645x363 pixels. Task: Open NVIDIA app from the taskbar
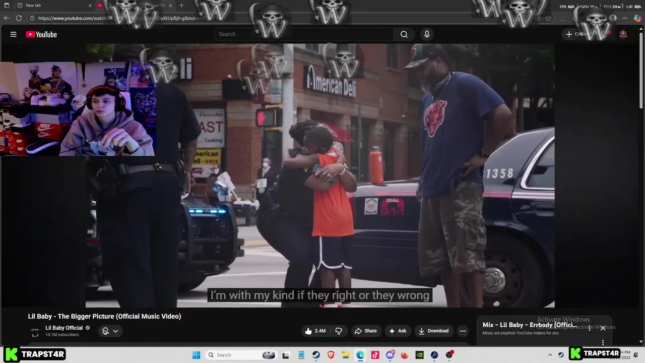(419, 355)
